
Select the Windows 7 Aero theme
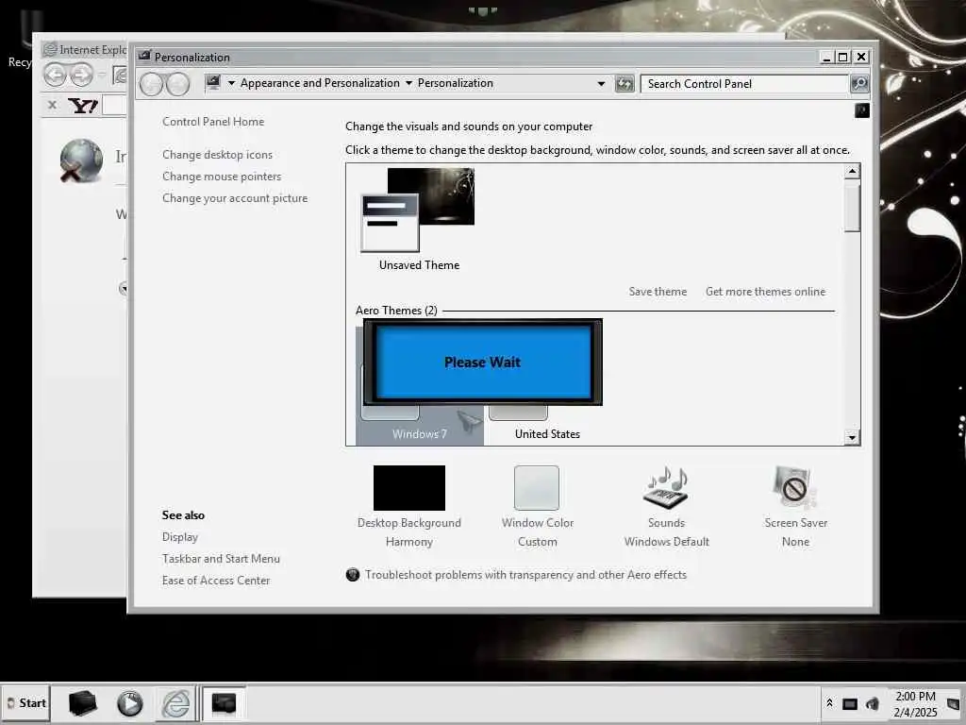pyautogui.click(x=419, y=426)
